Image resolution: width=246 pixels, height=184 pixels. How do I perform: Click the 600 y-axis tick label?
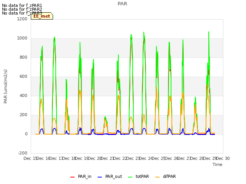click(23, 77)
